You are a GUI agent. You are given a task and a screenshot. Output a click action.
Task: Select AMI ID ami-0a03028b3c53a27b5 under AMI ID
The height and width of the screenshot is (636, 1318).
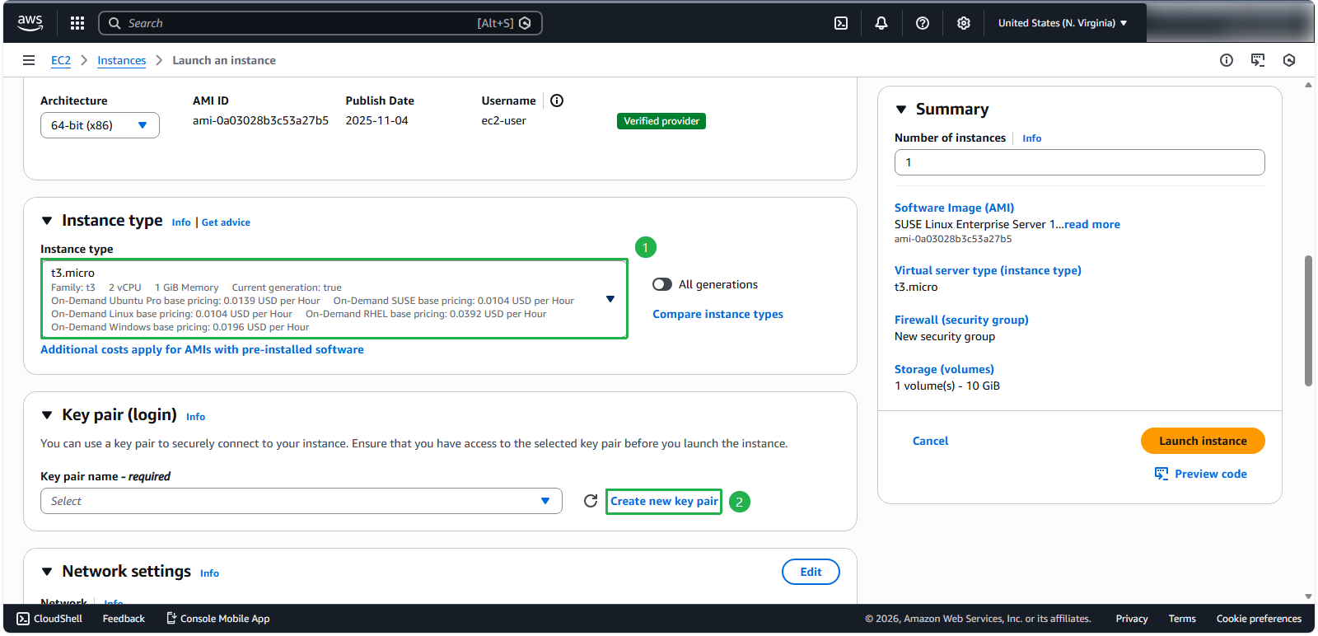coord(260,120)
